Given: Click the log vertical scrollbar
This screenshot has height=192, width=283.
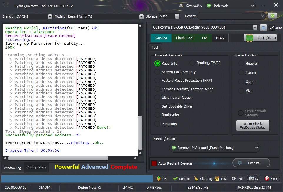Looking at the screenshot, I should (x=140, y=129).
